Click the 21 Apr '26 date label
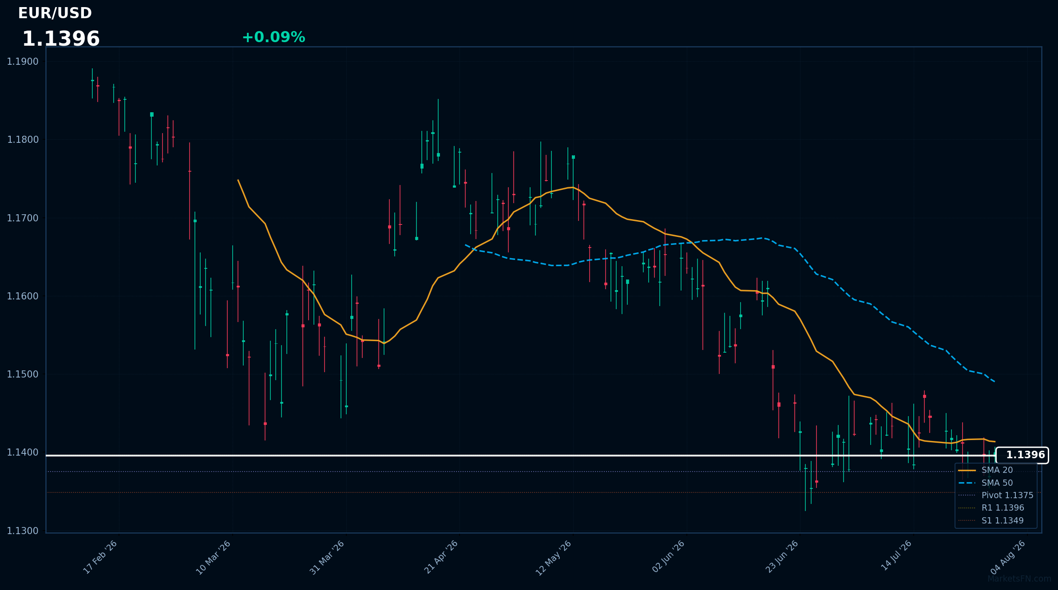Viewport: 1058px width, 590px height. tap(441, 557)
